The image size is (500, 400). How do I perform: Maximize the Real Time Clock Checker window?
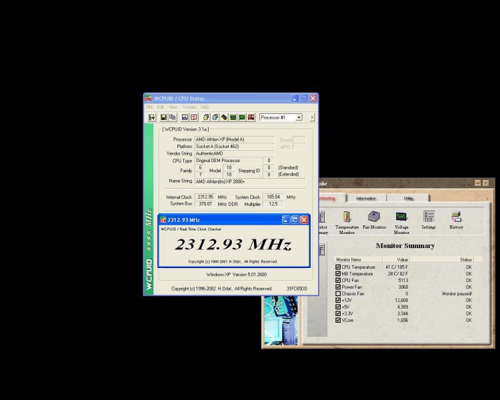[295, 220]
